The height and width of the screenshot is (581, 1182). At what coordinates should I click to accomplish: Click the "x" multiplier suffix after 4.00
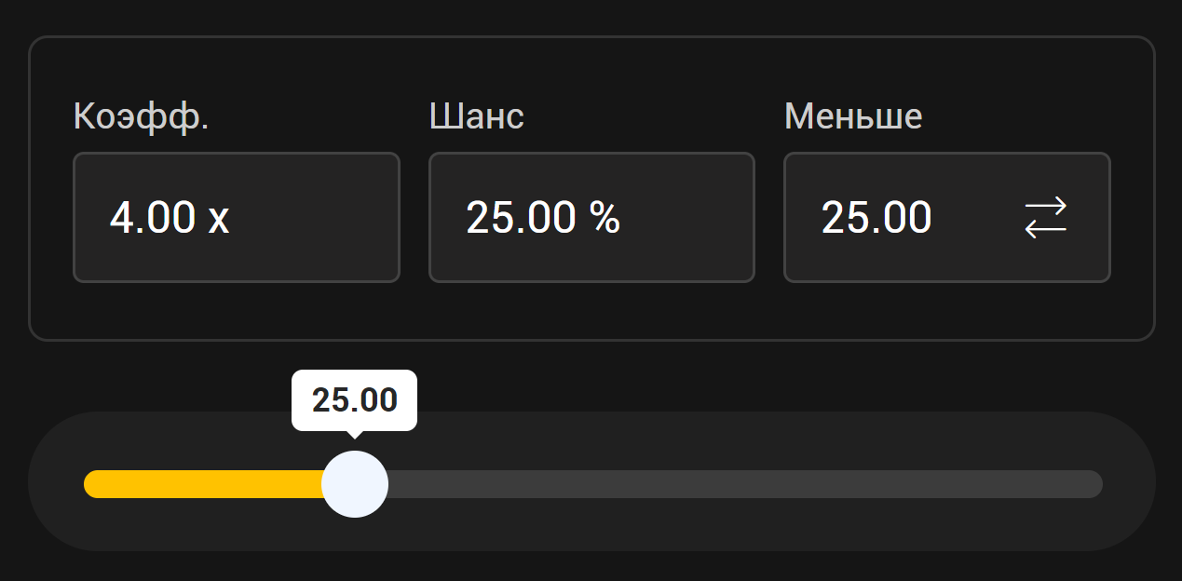pos(219,219)
